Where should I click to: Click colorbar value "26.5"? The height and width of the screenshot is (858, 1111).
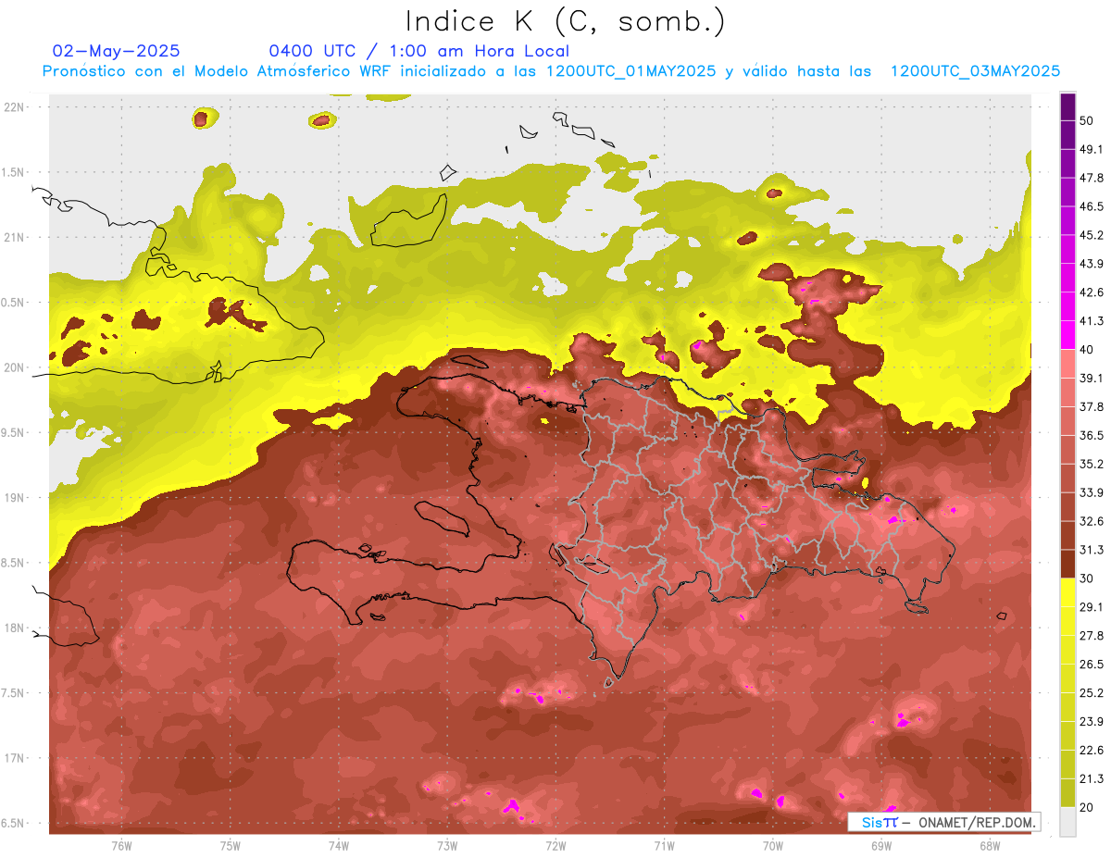tap(1092, 665)
